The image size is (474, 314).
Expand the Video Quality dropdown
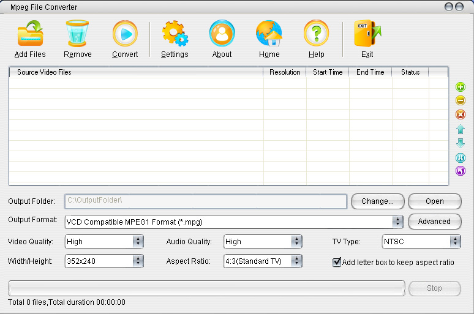tap(104, 242)
